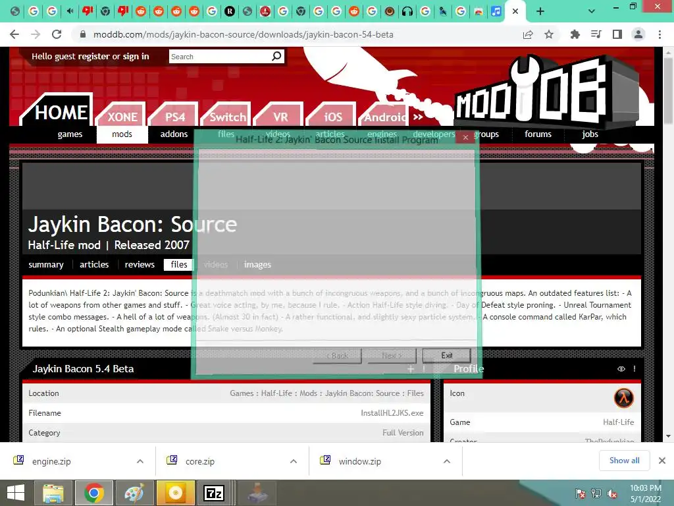
Task: Follow the Games link in Location row
Action: click(x=242, y=393)
